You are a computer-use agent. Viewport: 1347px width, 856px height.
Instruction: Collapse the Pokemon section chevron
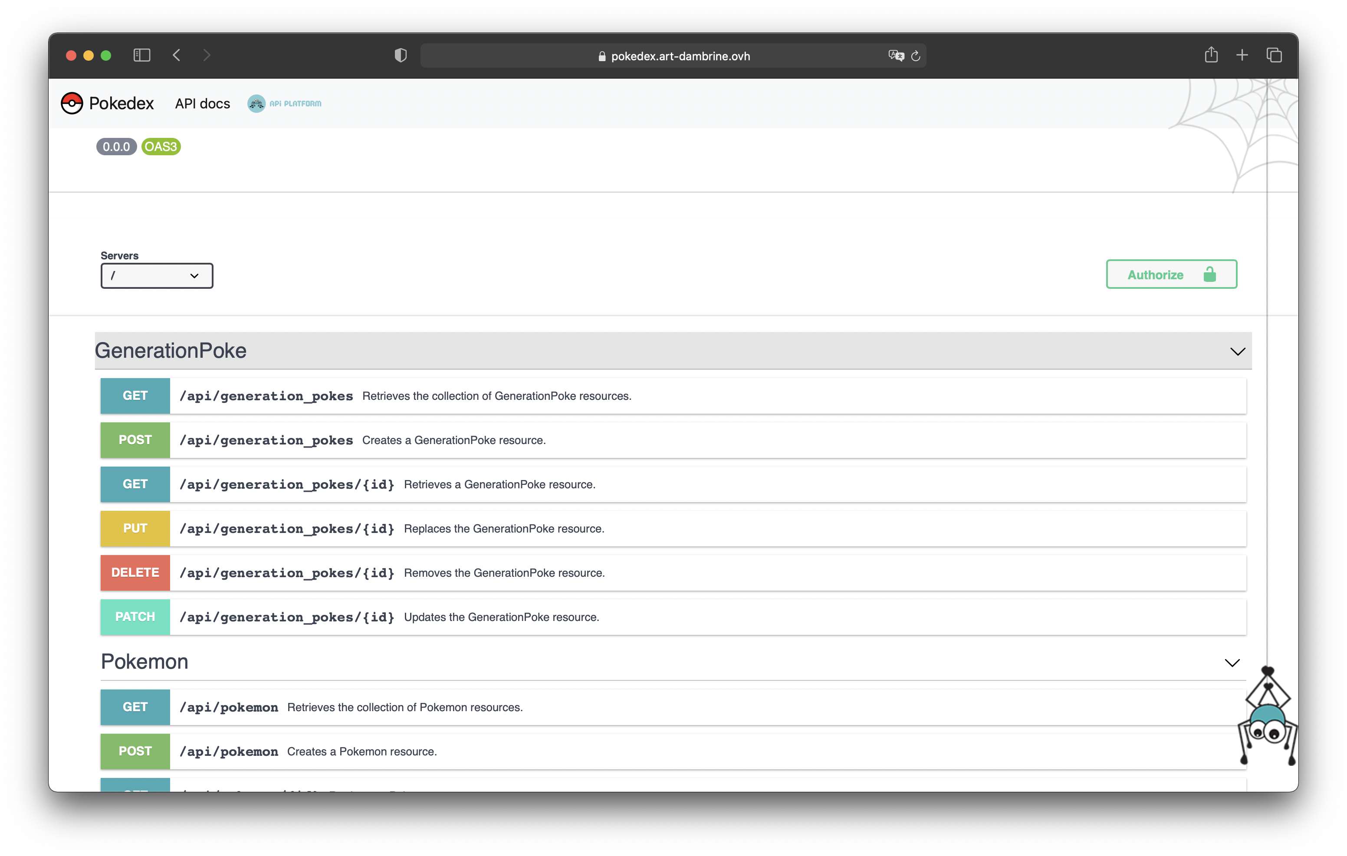coord(1232,663)
